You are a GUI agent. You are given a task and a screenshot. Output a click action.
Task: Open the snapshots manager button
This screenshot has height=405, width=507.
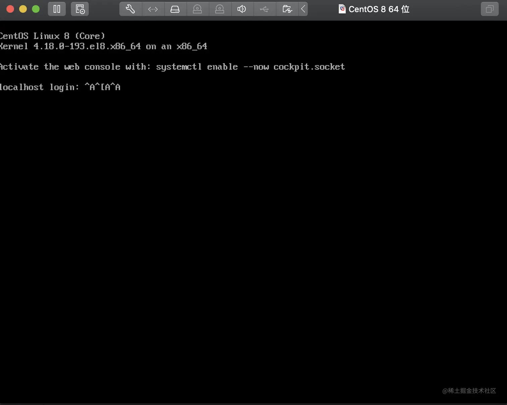80,9
